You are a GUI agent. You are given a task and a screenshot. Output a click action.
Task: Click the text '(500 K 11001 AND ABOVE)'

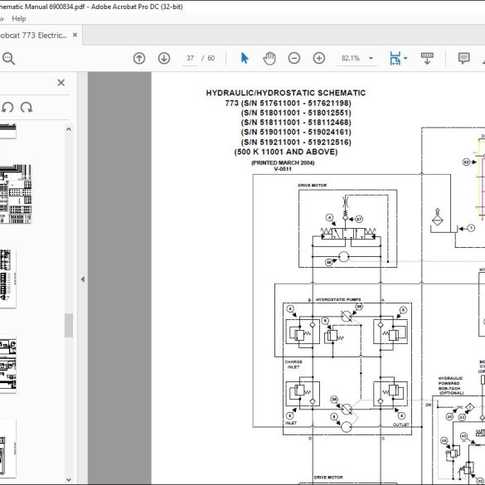pyautogui.click(x=286, y=152)
